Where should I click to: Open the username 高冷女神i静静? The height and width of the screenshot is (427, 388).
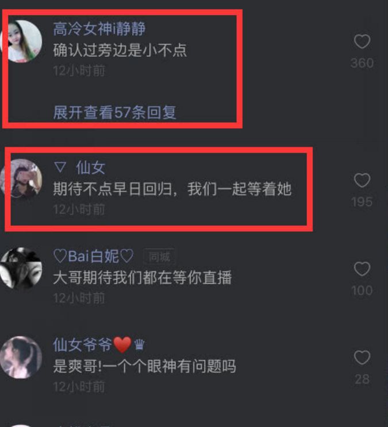(99, 29)
